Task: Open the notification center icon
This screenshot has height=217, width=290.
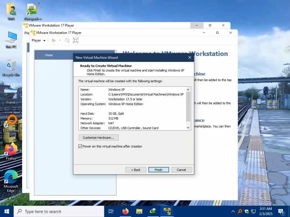Action: click(281, 212)
